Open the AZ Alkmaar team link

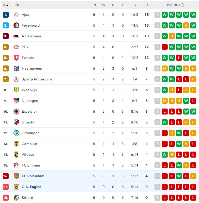[31, 36]
